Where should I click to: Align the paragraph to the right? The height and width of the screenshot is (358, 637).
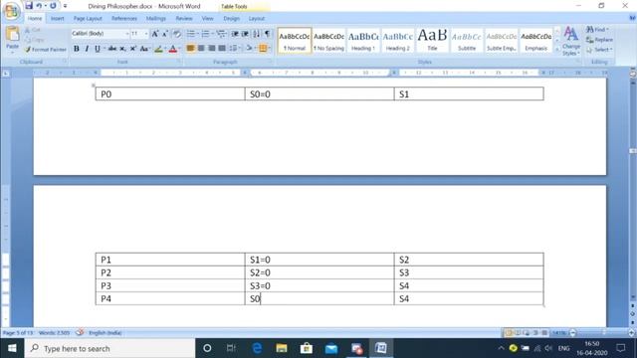coord(211,49)
